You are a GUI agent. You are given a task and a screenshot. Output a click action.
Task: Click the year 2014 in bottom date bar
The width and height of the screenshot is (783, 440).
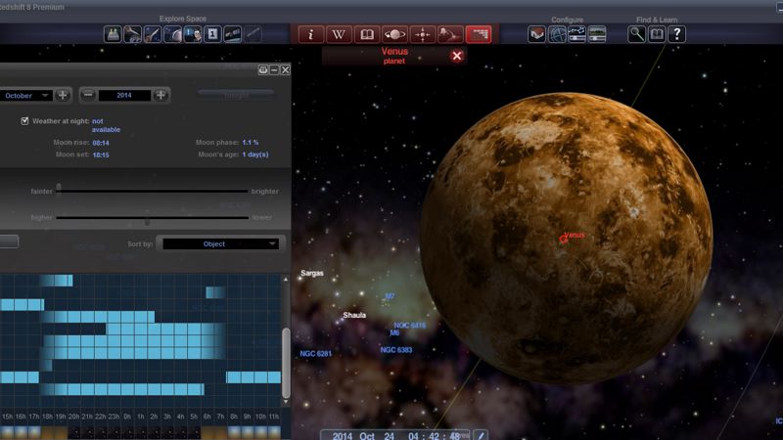[343, 436]
